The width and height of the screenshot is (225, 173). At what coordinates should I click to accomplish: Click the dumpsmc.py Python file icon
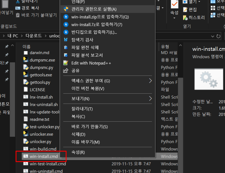[26, 67]
